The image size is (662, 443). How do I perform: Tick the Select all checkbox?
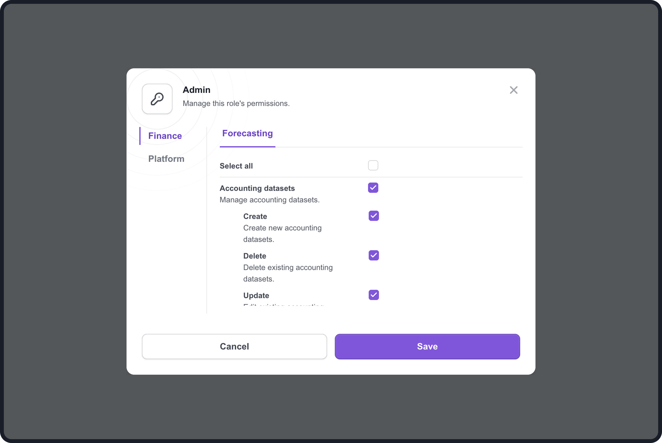(373, 165)
